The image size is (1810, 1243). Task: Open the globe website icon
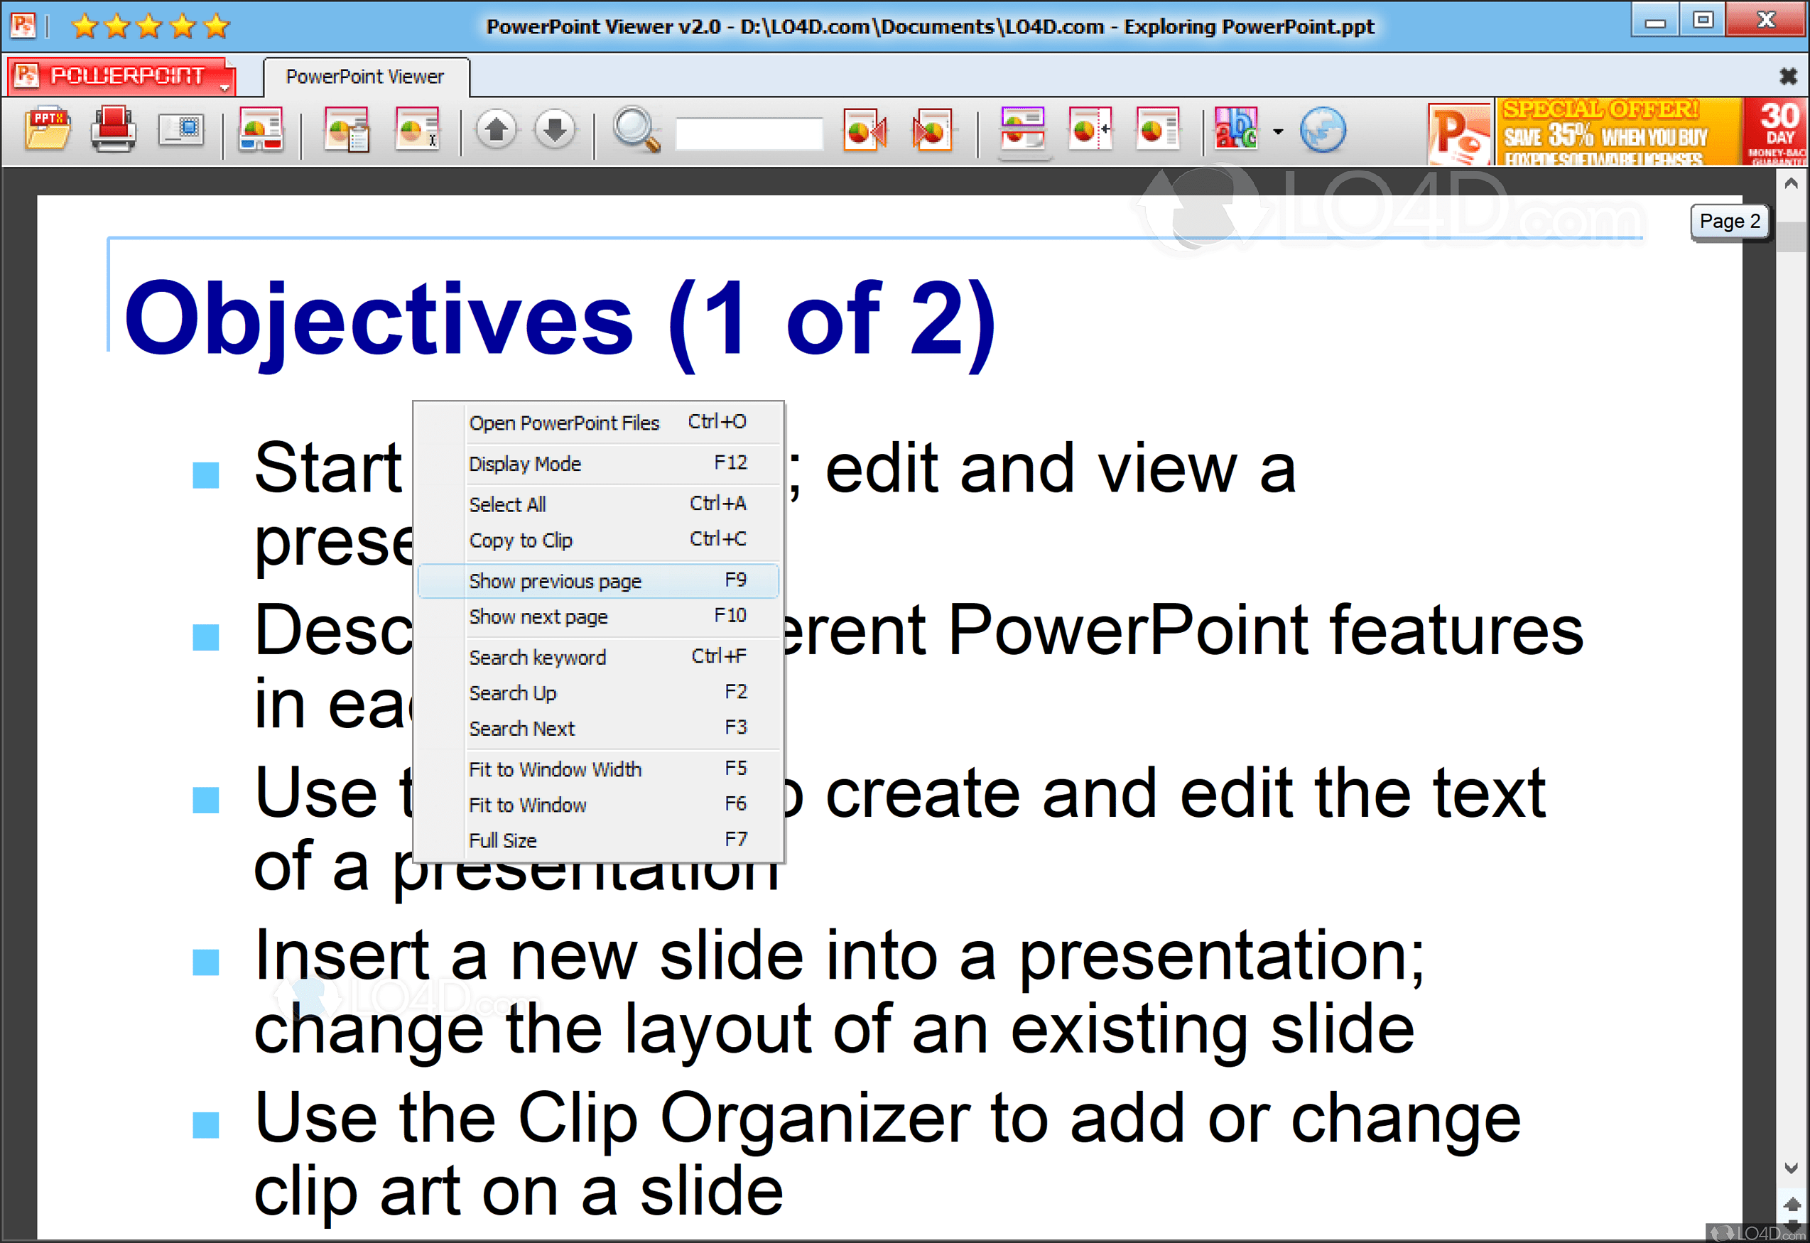(x=1323, y=129)
